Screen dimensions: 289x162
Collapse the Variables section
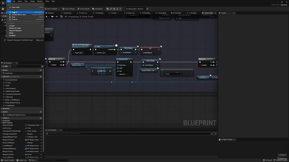click(2, 118)
